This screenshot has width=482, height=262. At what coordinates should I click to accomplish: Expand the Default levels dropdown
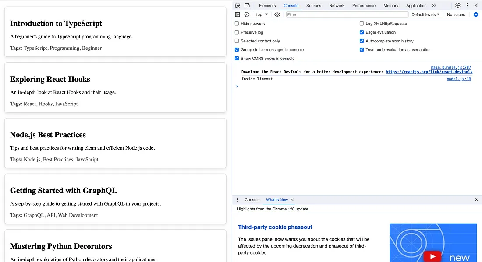click(x=425, y=14)
